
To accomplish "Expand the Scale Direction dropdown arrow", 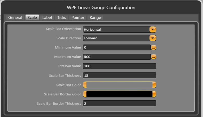I will (153, 38).
